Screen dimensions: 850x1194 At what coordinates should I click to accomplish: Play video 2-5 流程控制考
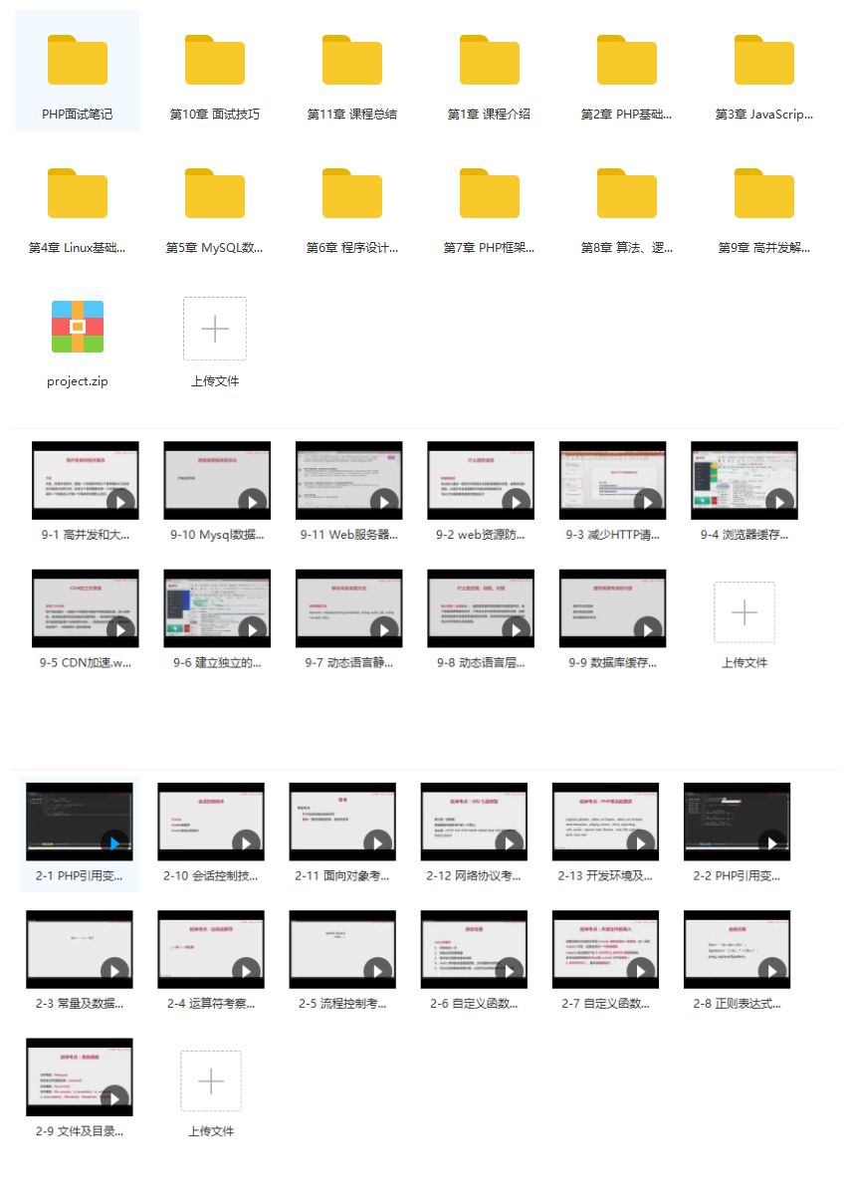coord(342,950)
